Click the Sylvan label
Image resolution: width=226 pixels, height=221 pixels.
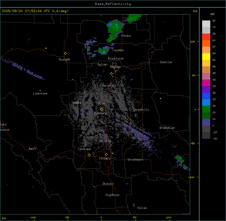tap(102, 64)
